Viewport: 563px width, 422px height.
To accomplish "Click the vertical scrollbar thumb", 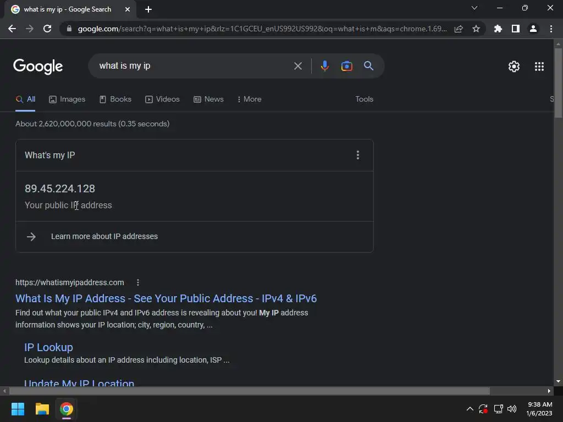I will tap(558, 82).
